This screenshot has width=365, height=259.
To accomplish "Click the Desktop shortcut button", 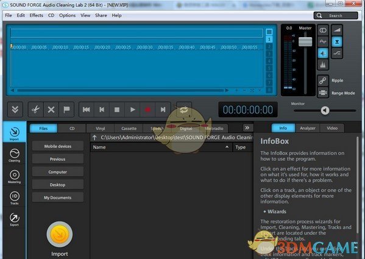I will click(58, 185).
